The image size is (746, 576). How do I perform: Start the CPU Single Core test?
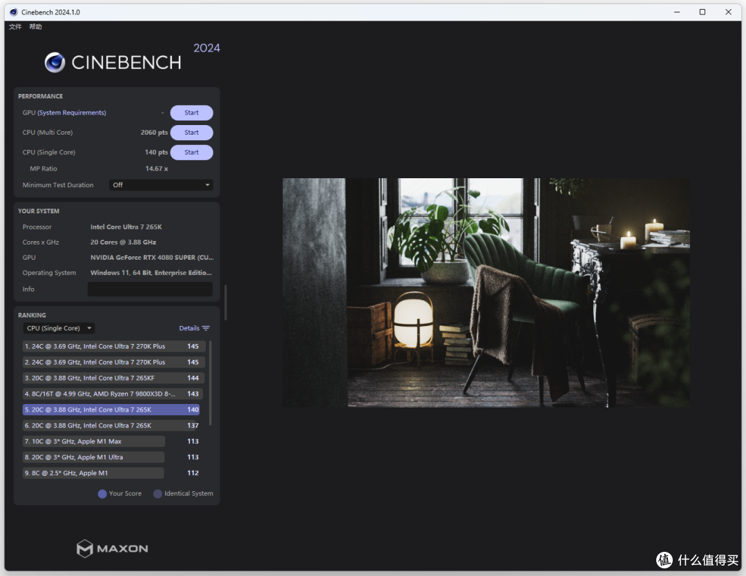coord(192,152)
